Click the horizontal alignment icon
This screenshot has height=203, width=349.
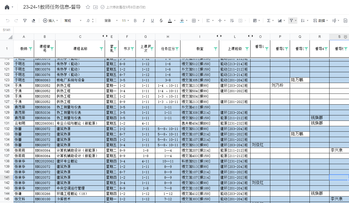[x=208, y=21]
